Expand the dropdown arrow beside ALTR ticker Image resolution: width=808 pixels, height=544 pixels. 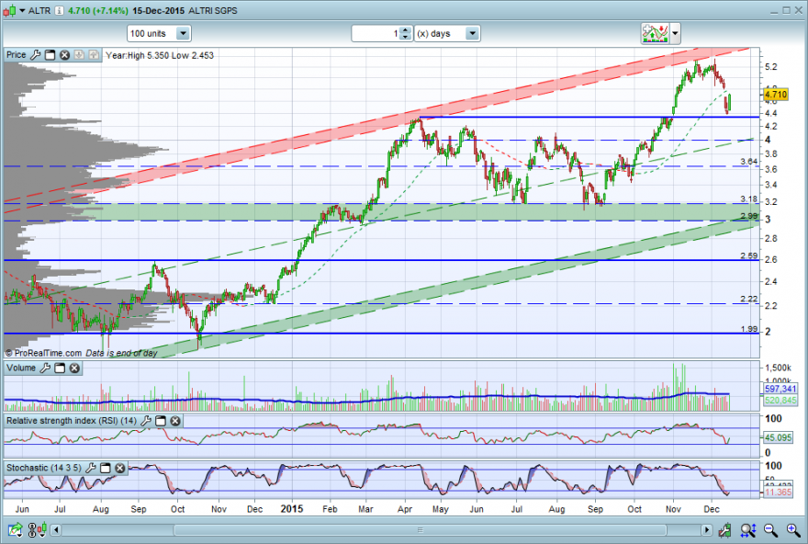pyautogui.click(x=22, y=11)
